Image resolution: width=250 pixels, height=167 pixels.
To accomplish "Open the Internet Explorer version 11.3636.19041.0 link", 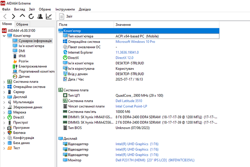I will coord(127,52).
